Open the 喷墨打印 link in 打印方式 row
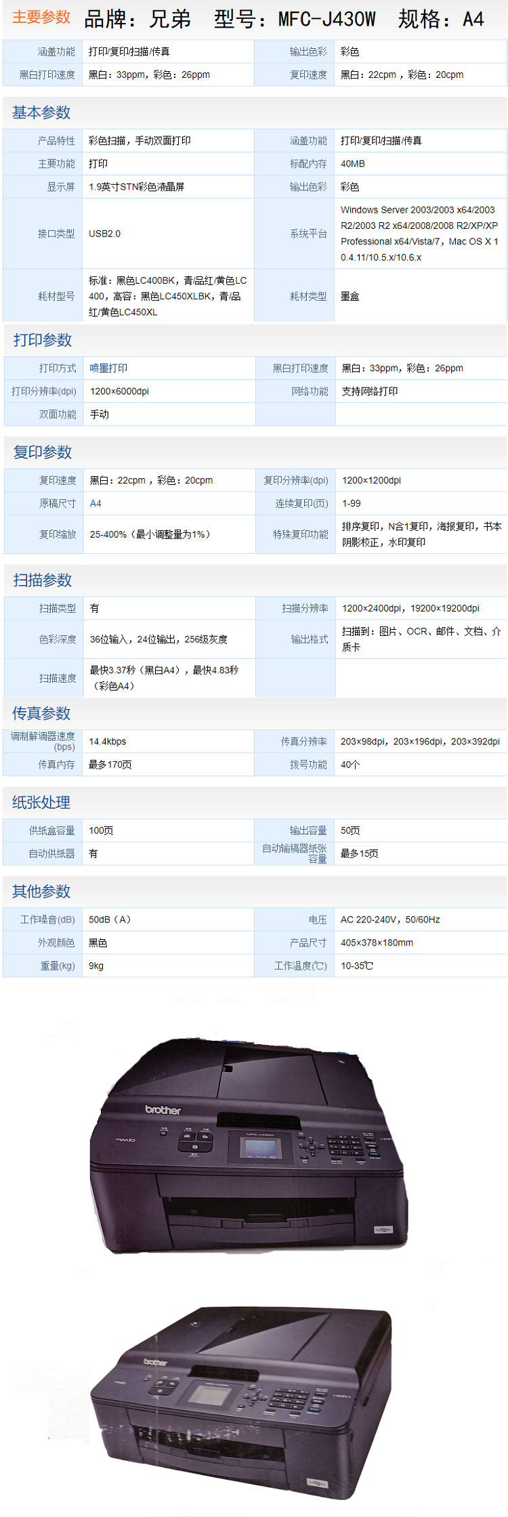 (x=108, y=368)
